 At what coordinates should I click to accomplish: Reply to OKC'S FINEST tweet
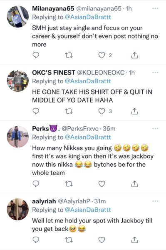click(36, 111)
